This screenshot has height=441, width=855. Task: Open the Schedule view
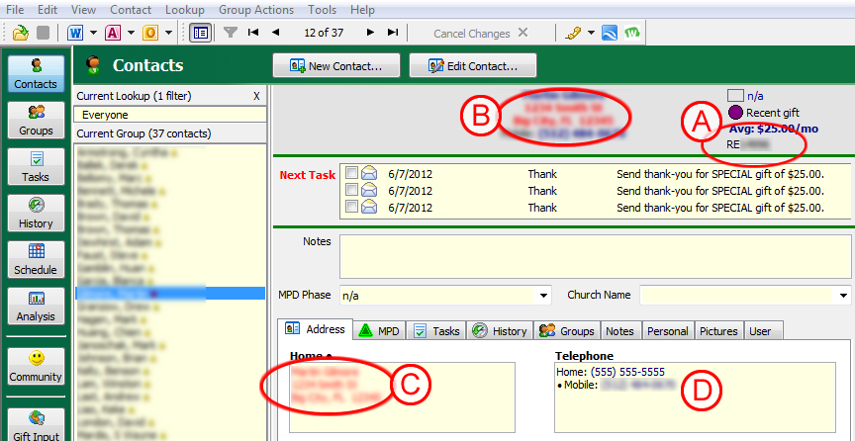click(x=36, y=257)
